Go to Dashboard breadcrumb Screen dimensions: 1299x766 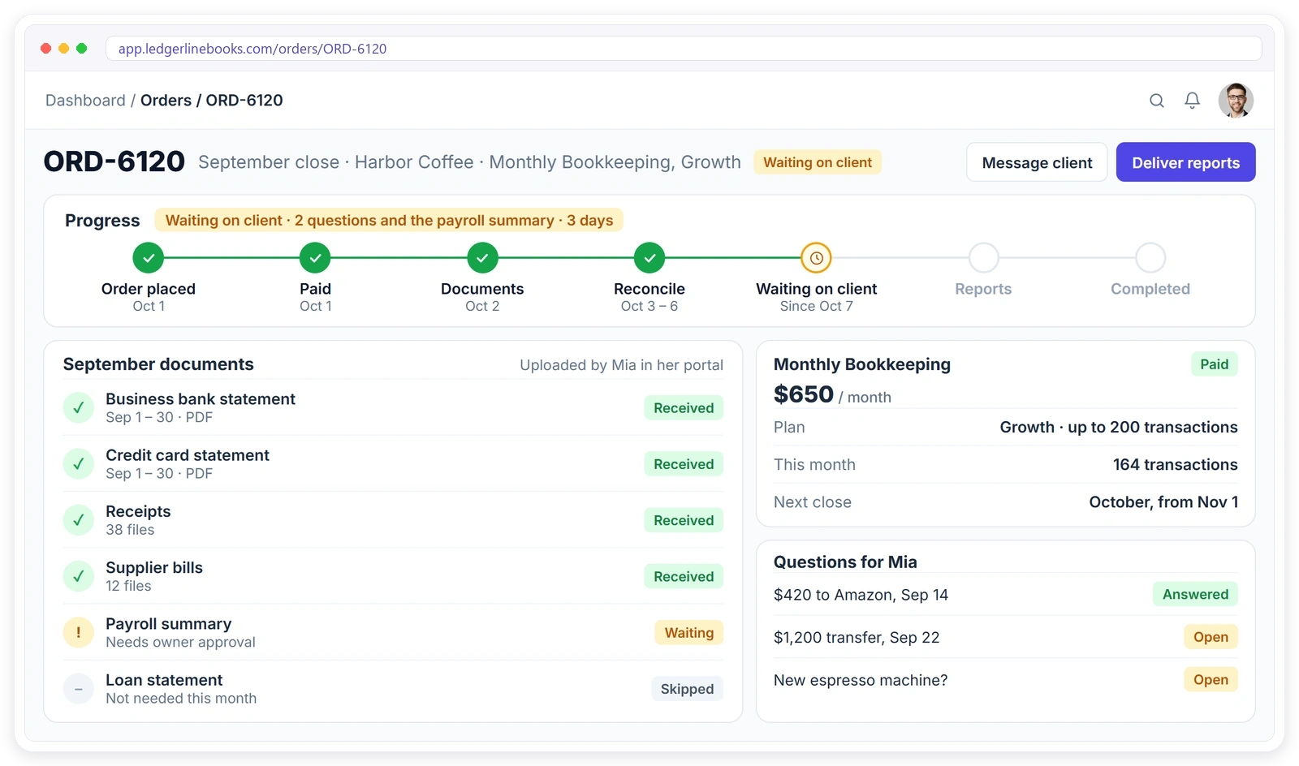click(85, 101)
